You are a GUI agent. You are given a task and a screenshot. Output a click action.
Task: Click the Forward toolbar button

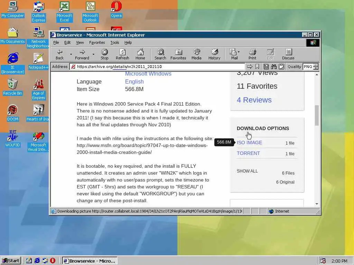(x=82, y=55)
